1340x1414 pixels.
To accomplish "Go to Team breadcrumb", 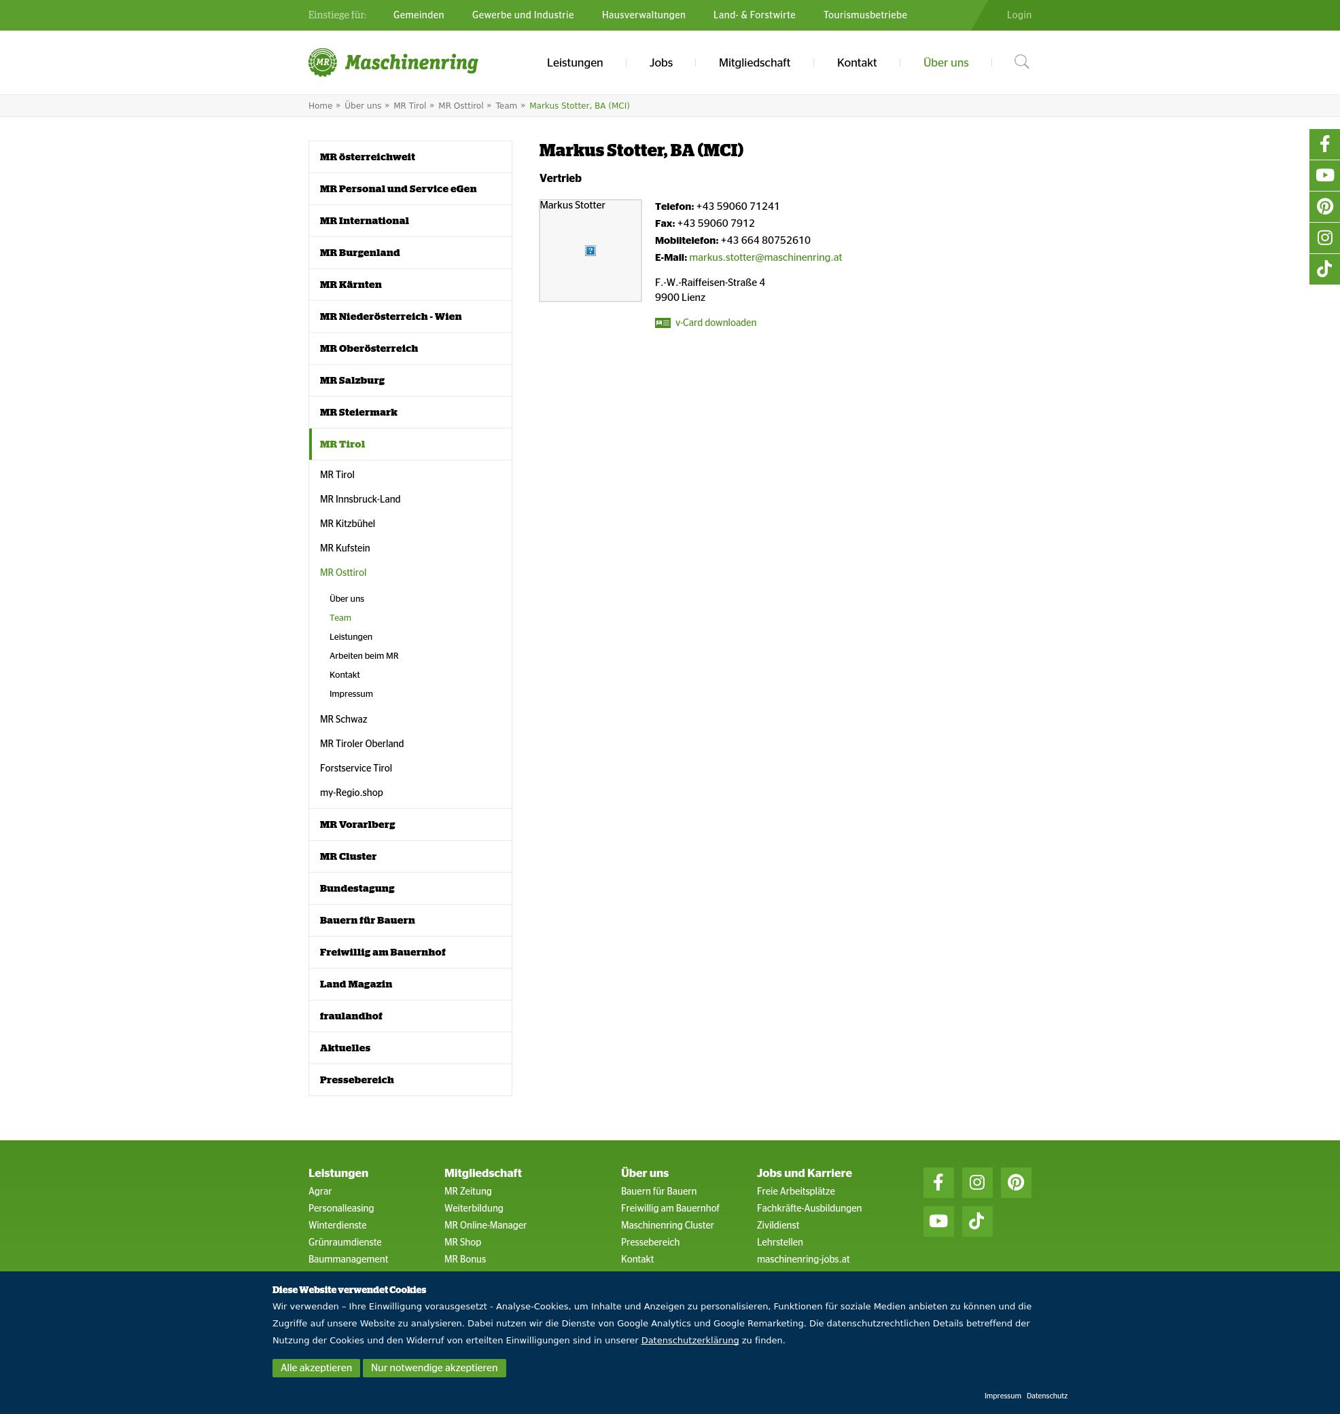I will click(x=506, y=106).
